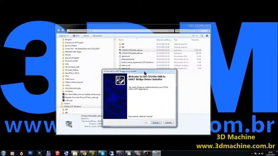Sort by the Data de modificação column
Image resolution: width=278 pixels, height=156 pixels.
click(x=164, y=40)
